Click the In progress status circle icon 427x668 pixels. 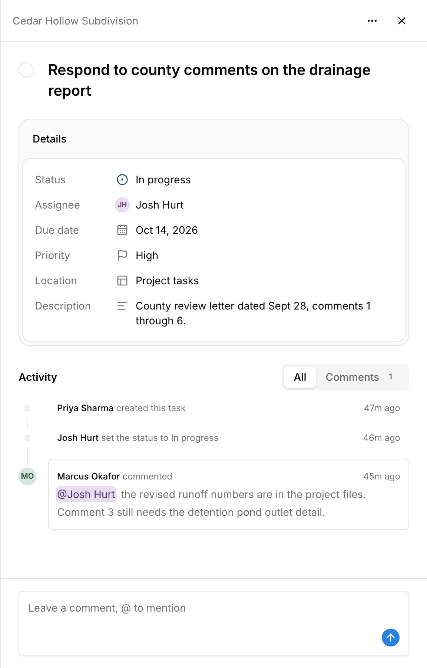click(122, 180)
